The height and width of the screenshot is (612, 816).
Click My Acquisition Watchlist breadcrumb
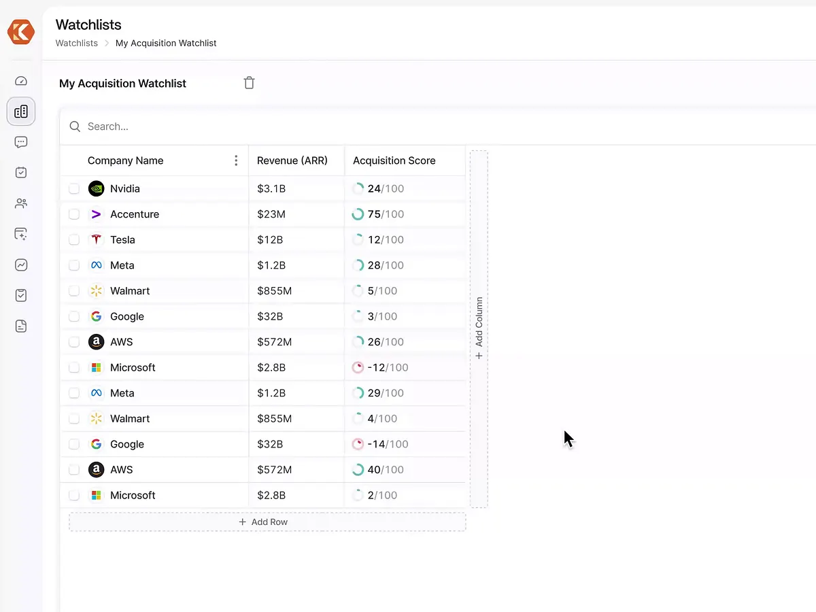coord(166,43)
